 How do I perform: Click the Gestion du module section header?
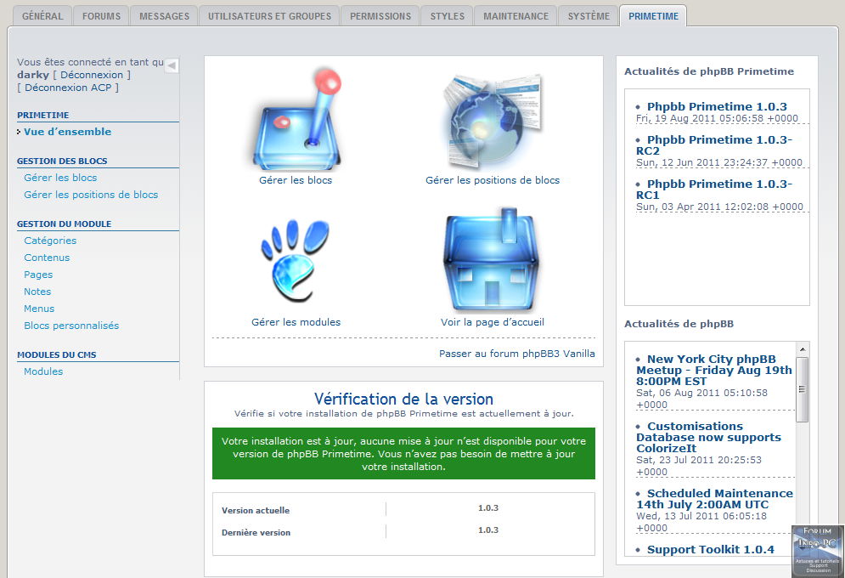tap(65, 224)
